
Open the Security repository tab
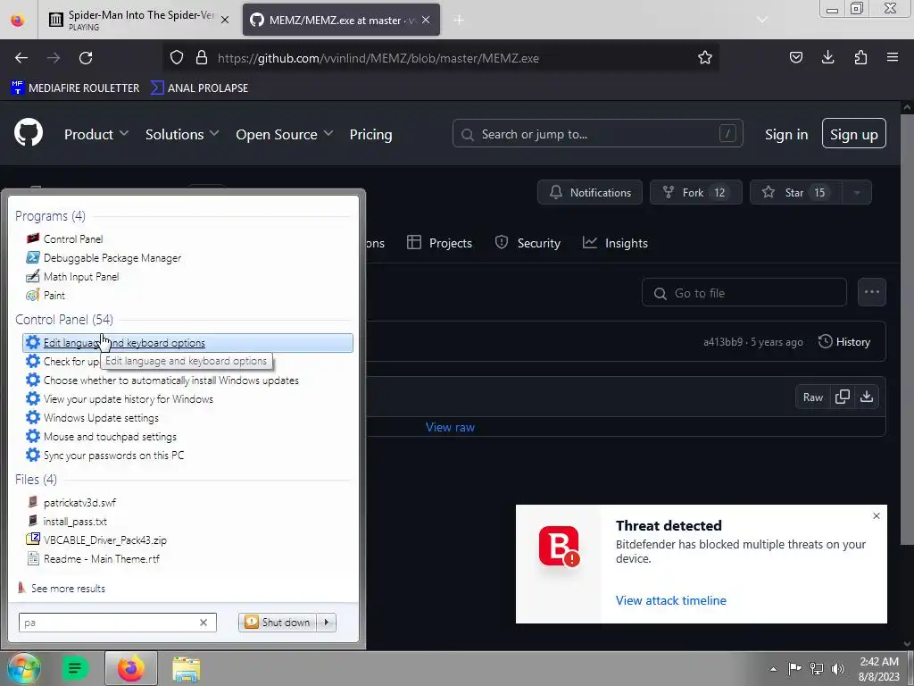pos(528,243)
